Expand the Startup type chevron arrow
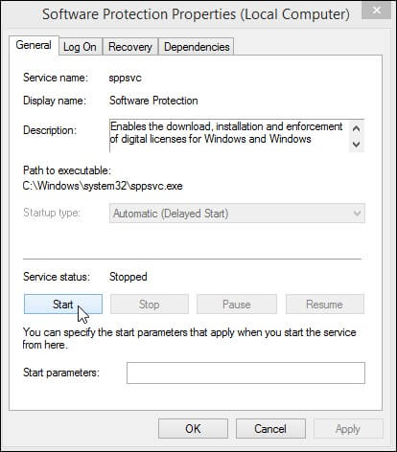397x452 pixels. (357, 214)
